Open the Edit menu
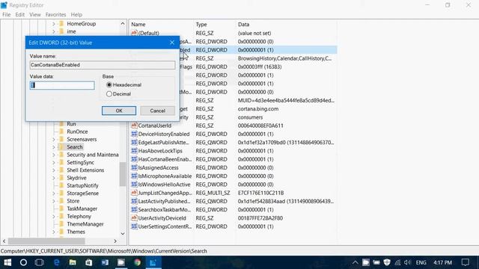 pos(20,14)
